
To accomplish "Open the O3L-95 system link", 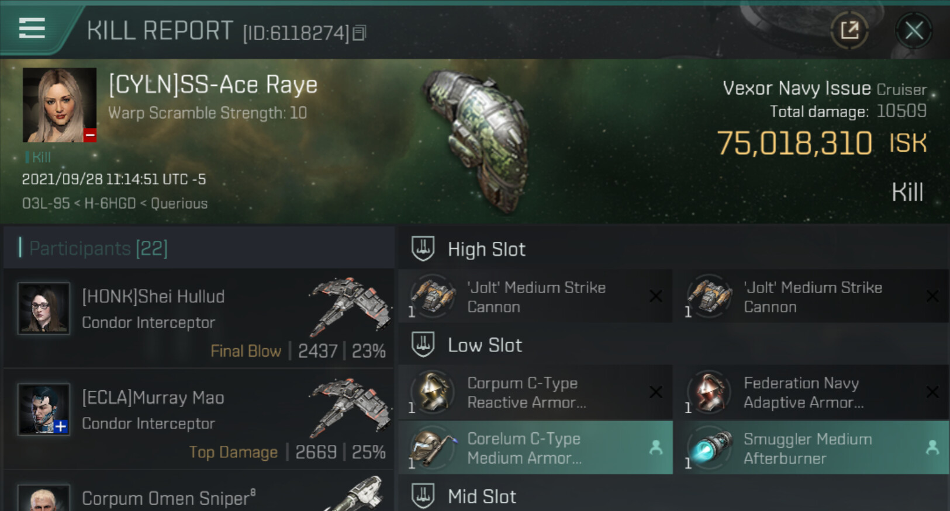I will tap(46, 204).
